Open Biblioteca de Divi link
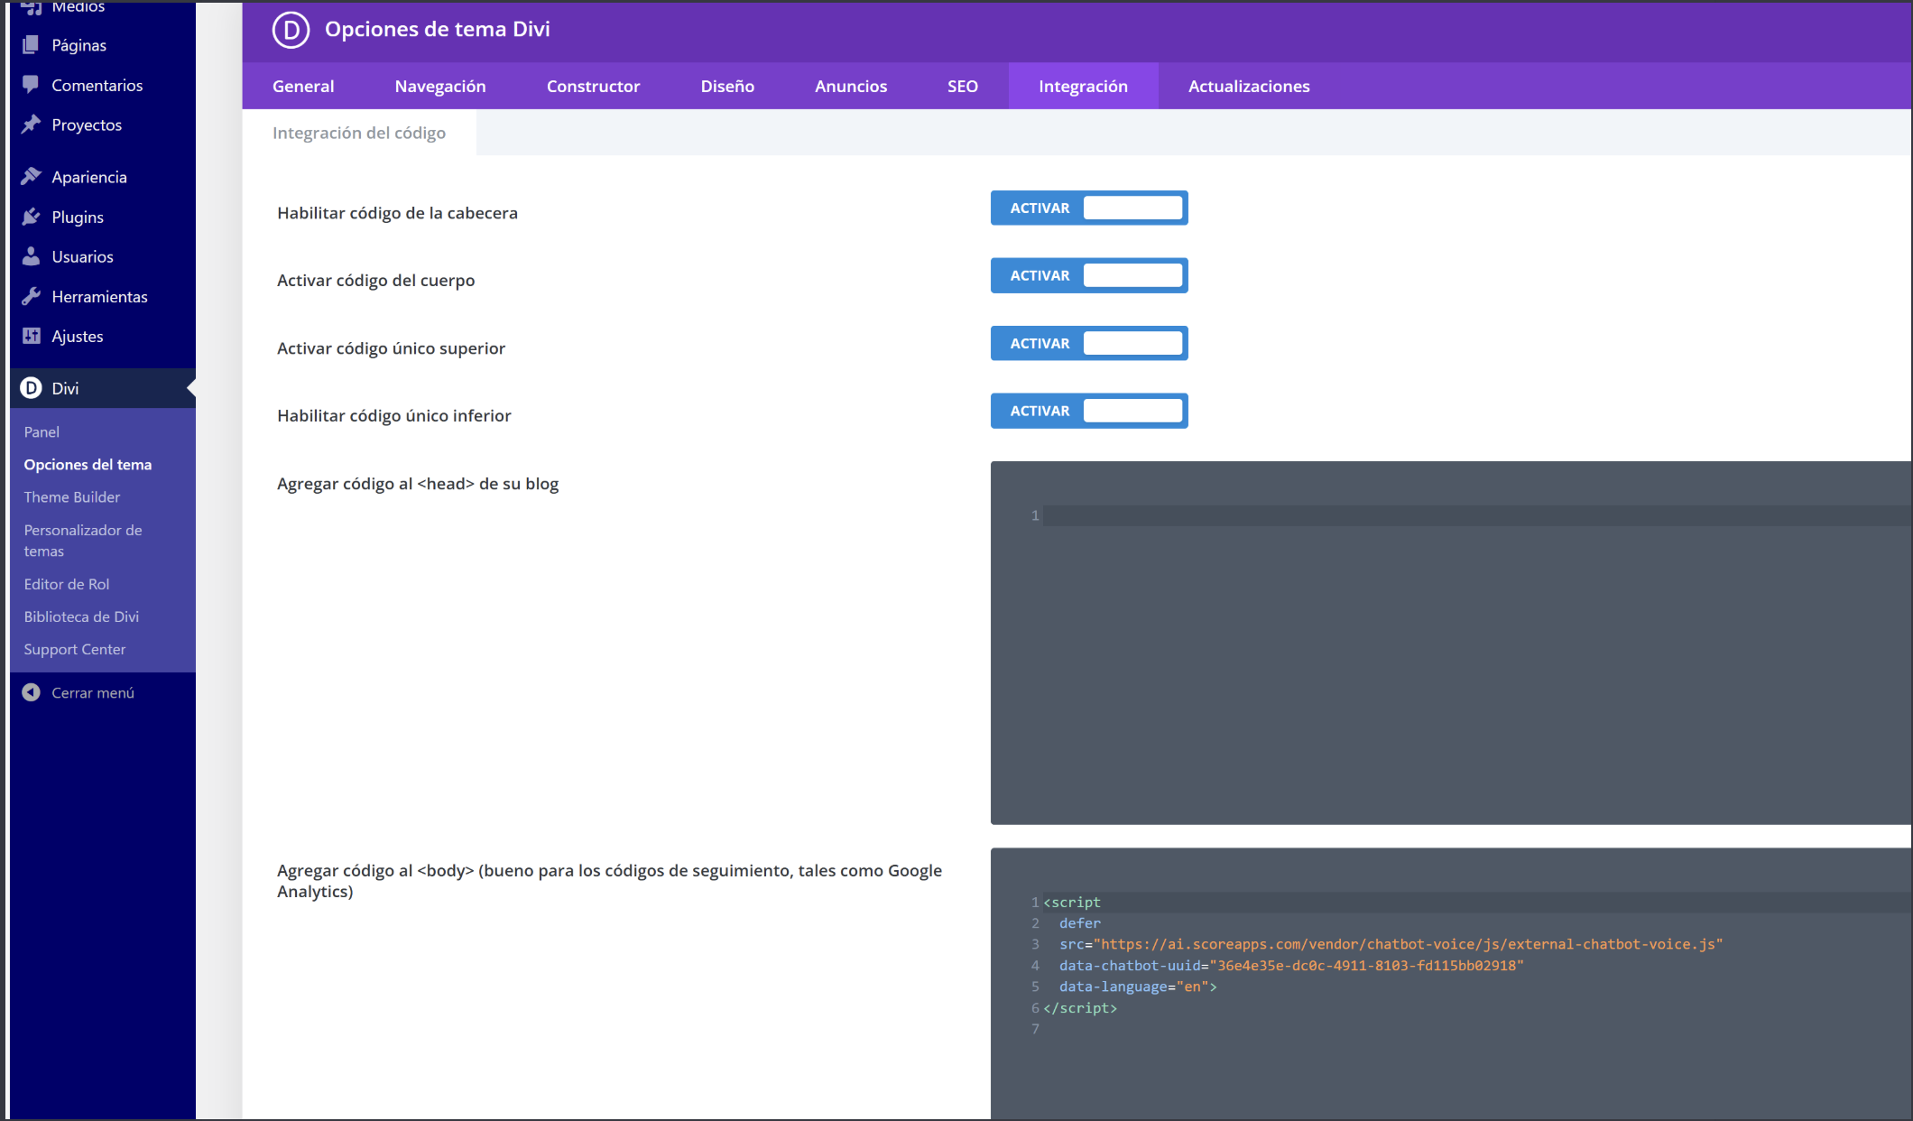The height and width of the screenshot is (1121, 1913). 81,616
